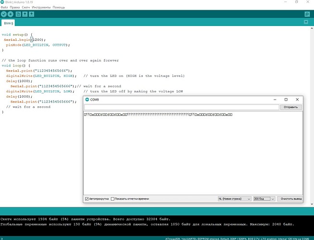
Task: Close the COM9 serial monitor window
Action: pyautogui.click(x=297, y=100)
